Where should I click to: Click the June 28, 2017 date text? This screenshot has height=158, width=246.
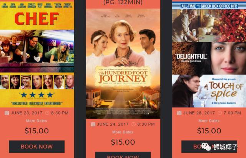pyautogui.click(x=199, y=113)
